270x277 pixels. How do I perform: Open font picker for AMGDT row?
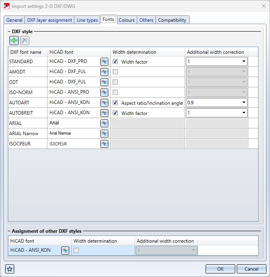tap(104, 72)
